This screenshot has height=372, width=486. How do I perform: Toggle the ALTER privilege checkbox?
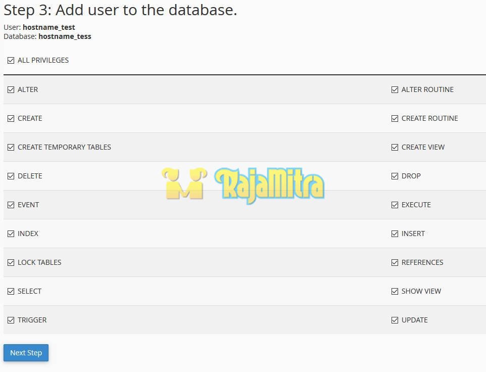point(11,90)
